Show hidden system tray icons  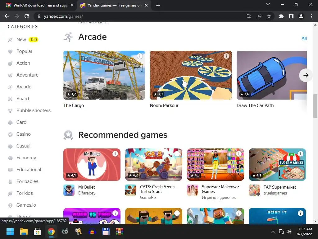coord(273,232)
